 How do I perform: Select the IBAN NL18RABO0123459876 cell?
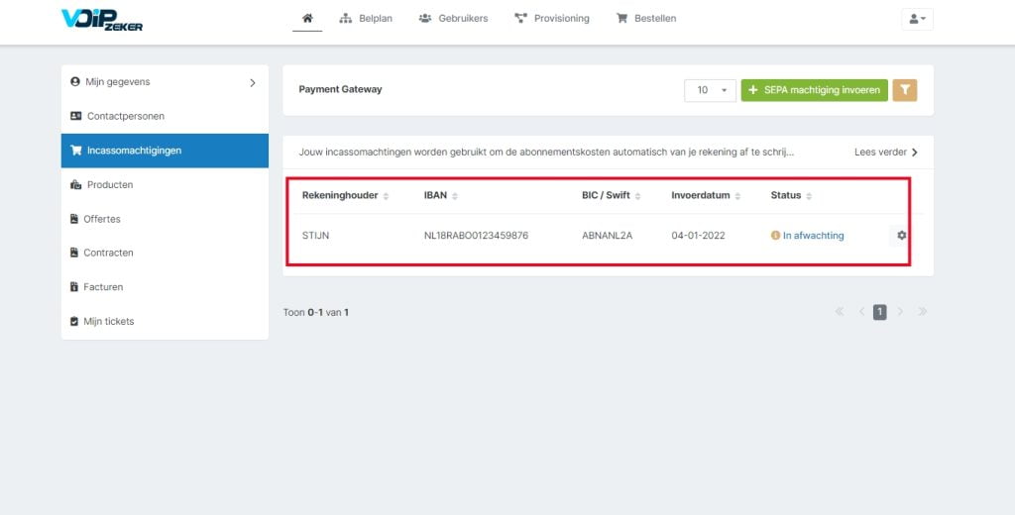coord(477,236)
